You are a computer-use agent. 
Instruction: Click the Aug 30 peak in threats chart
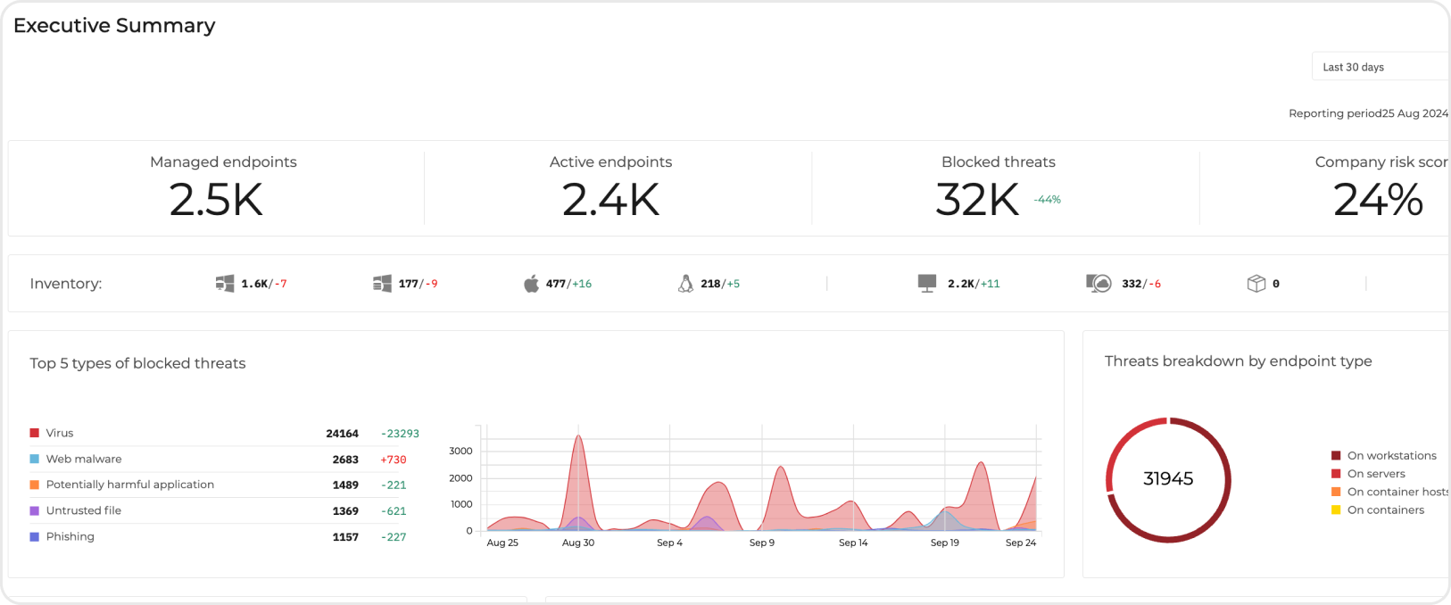tap(578, 437)
